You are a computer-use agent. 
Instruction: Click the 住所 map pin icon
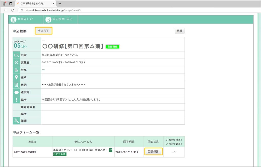click(17, 77)
